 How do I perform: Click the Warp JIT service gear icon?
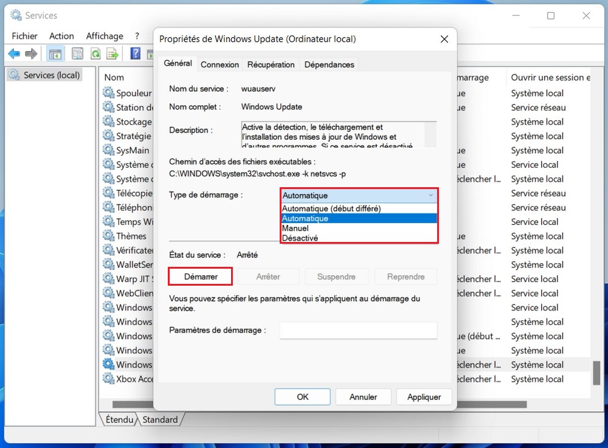tap(109, 278)
